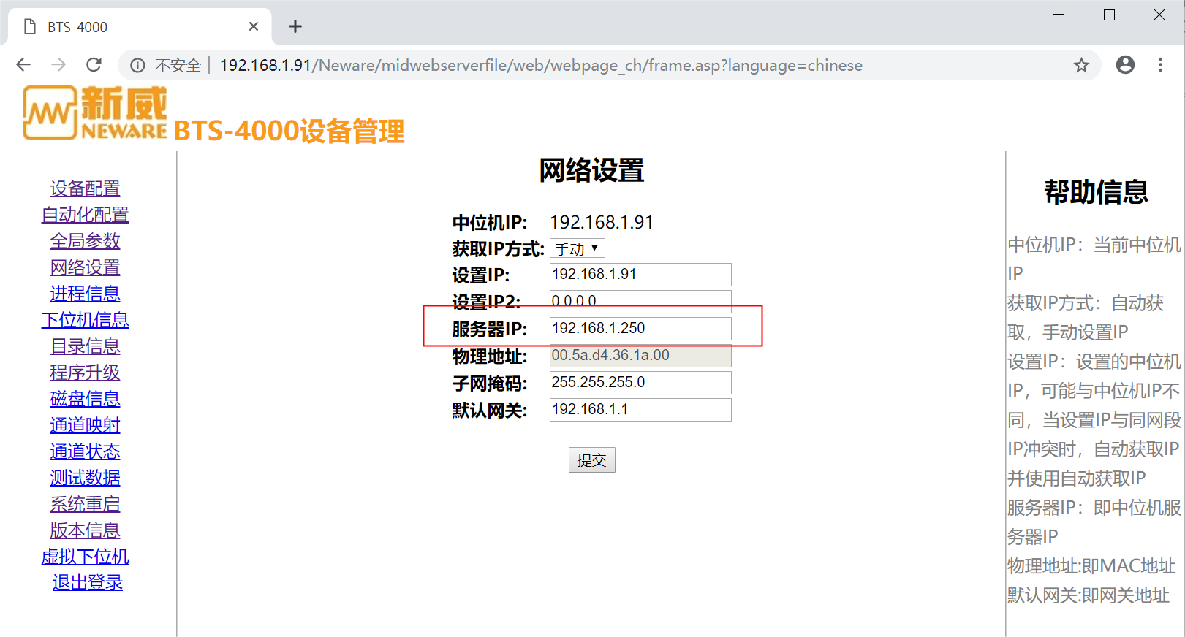Open 程序升级 link
Image resolution: width=1185 pixels, height=637 pixels.
(85, 373)
